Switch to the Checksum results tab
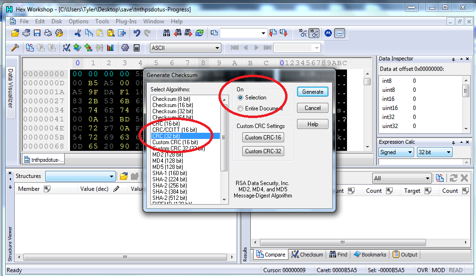Image resolution: width=476 pixels, height=276 pixels. pos(307,255)
